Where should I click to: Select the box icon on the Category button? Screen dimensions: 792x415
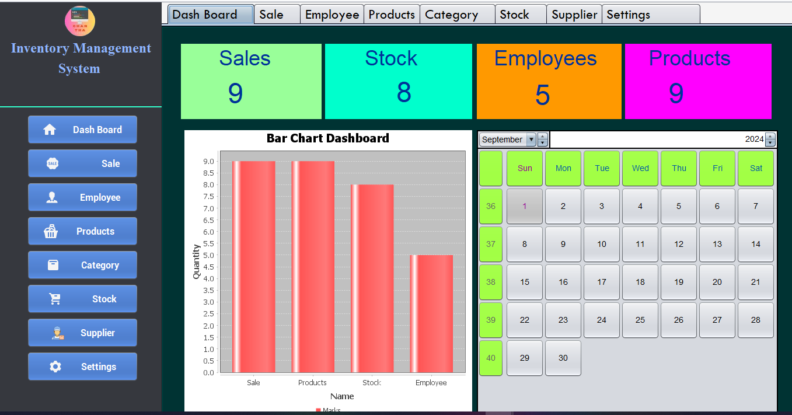pyautogui.click(x=53, y=265)
